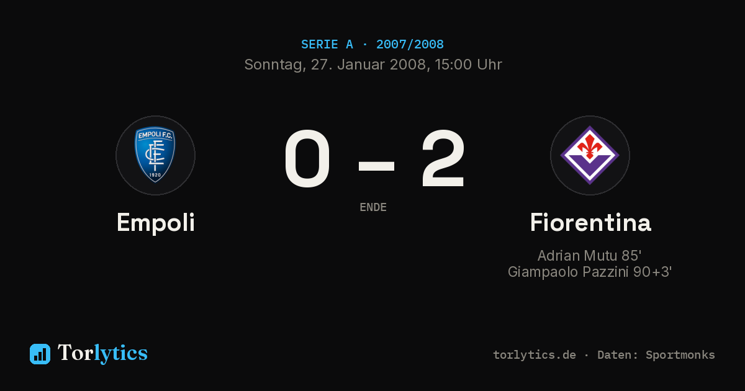Image resolution: width=745 pixels, height=391 pixels.
Task: Open the Torlytics brand name
Action: coord(102,353)
